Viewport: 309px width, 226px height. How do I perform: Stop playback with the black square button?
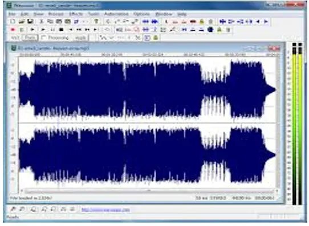pos(62,30)
